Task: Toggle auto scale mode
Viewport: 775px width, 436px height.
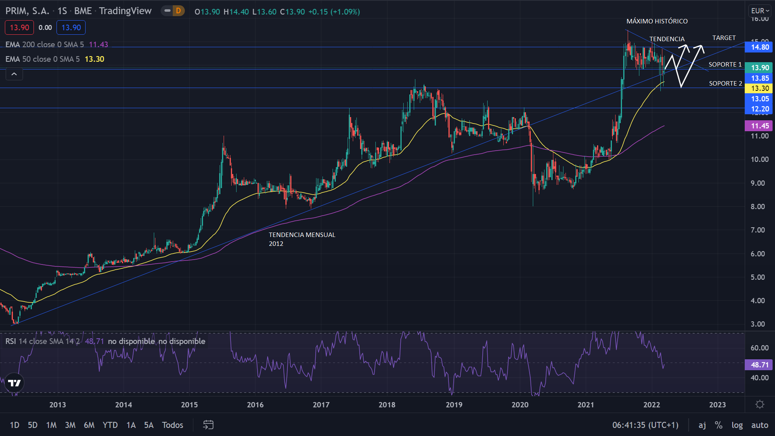Action: point(760,425)
